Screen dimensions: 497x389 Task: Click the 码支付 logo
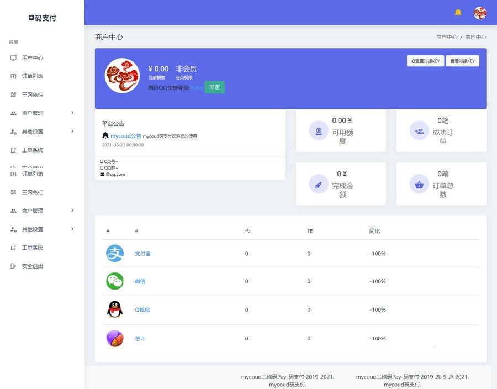point(42,18)
